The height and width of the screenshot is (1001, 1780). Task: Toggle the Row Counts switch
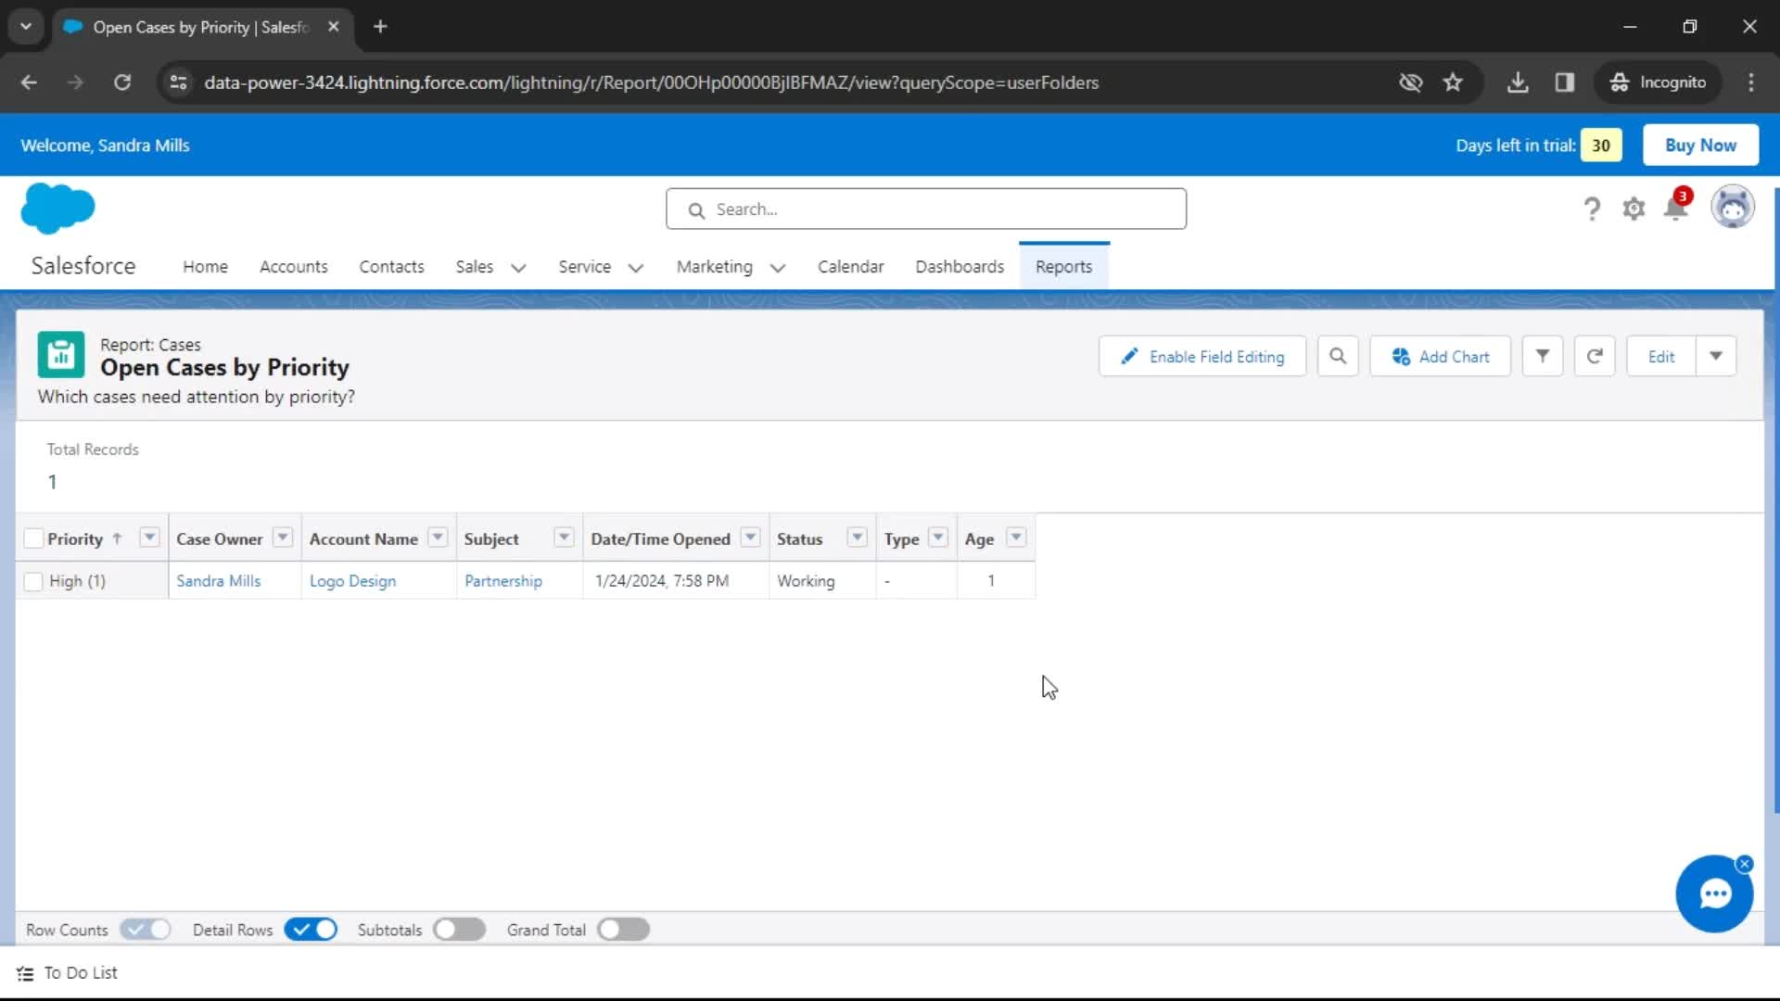[146, 930]
